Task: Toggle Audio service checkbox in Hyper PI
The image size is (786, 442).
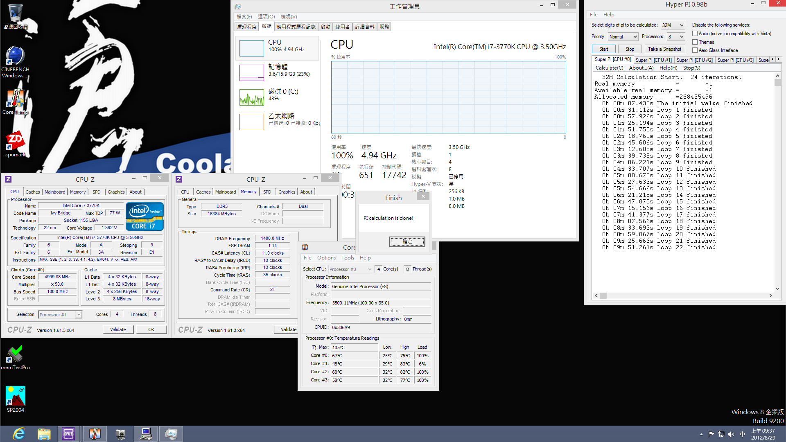Action: 695,34
